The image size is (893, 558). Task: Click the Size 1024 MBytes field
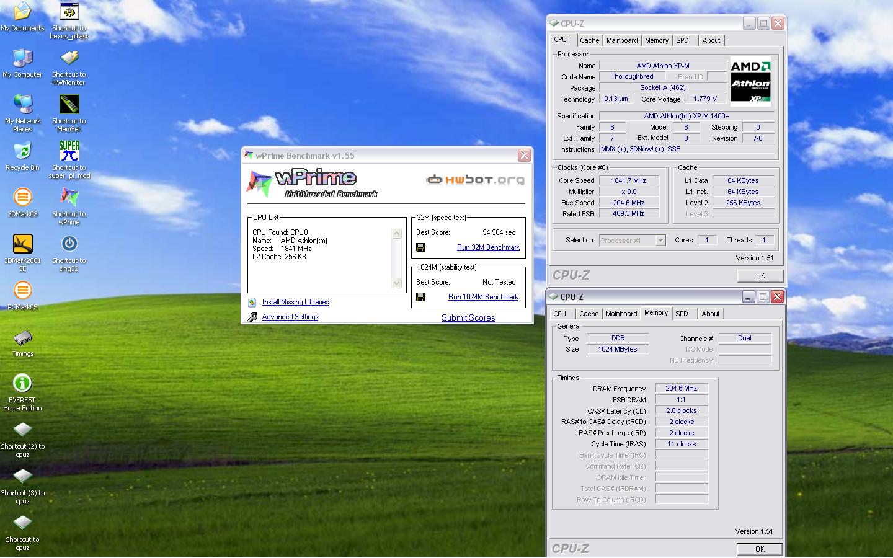point(617,349)
